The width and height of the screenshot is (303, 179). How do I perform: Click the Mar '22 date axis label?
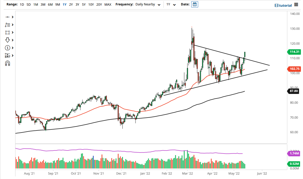coord(187,173)
